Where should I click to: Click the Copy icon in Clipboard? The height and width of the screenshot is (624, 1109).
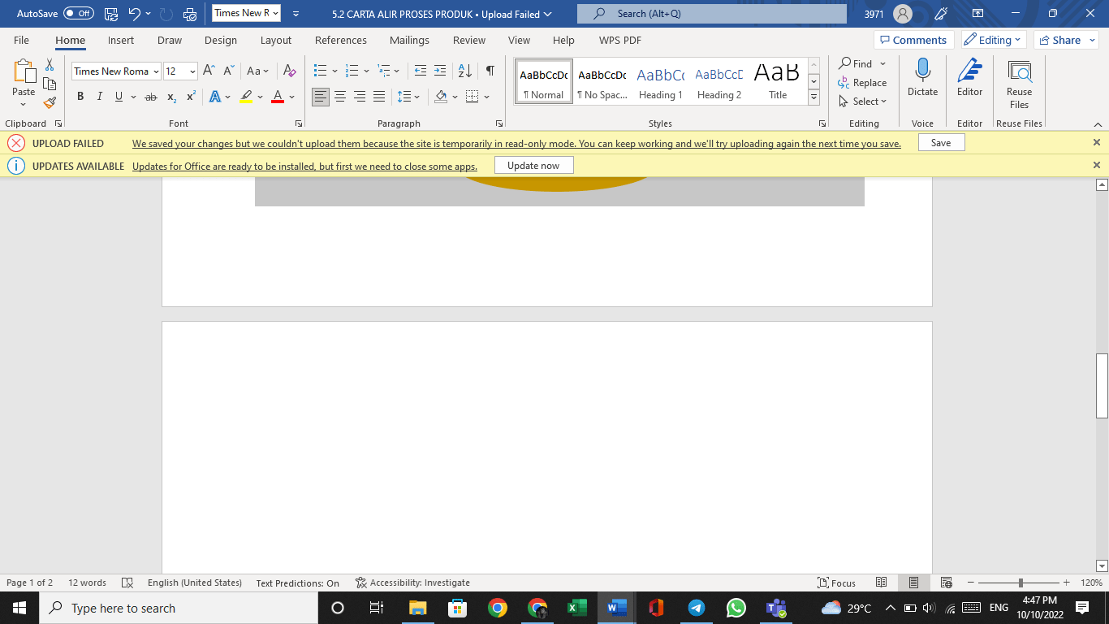click(x=50, y=84)
